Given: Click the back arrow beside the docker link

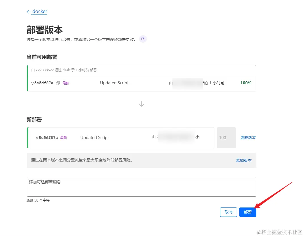Looking at the screenshot, I should 28,12.
